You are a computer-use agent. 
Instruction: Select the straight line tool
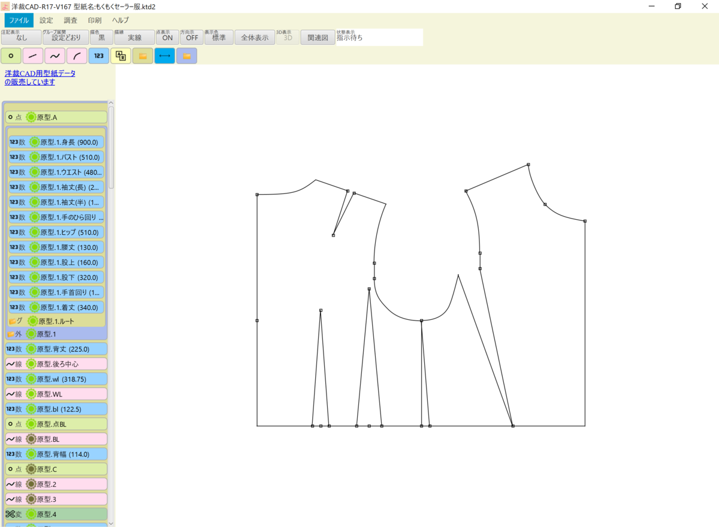pyautogui.click(x=32, y=56)
